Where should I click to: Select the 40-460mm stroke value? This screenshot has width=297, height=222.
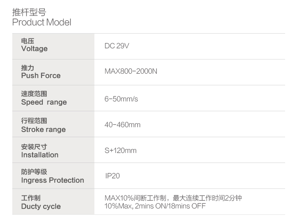click(x=122, y=125)
